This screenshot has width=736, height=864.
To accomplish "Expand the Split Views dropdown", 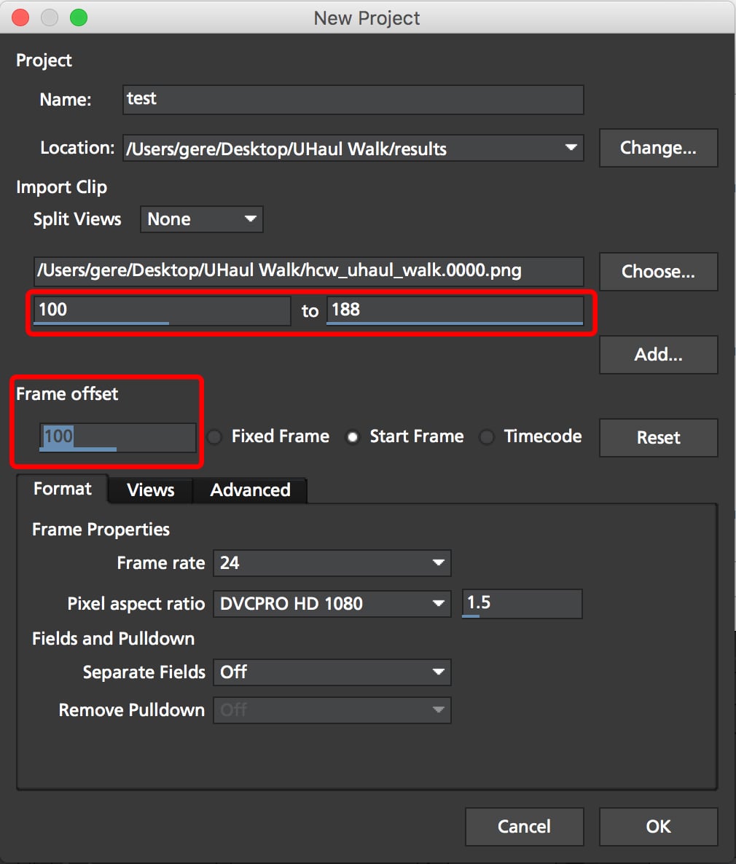I will point(201,219).
